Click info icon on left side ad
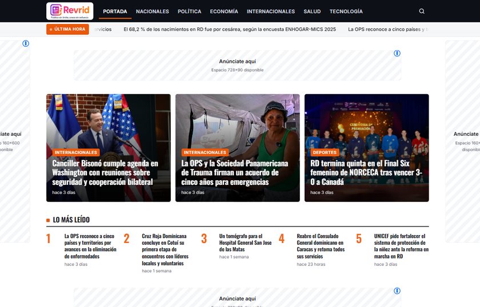This screenshot has height=307, width=480. coord(26,44)
